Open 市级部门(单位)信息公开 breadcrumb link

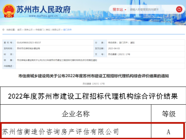[48, 30]
